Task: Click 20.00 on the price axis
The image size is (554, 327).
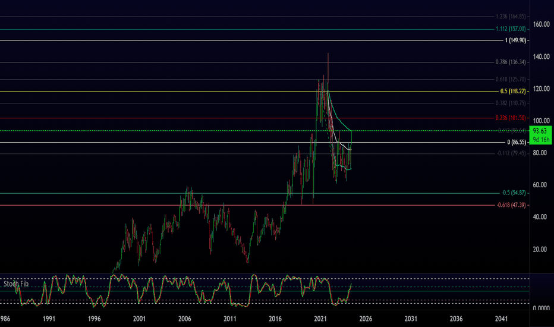Action: pos(540,249)
